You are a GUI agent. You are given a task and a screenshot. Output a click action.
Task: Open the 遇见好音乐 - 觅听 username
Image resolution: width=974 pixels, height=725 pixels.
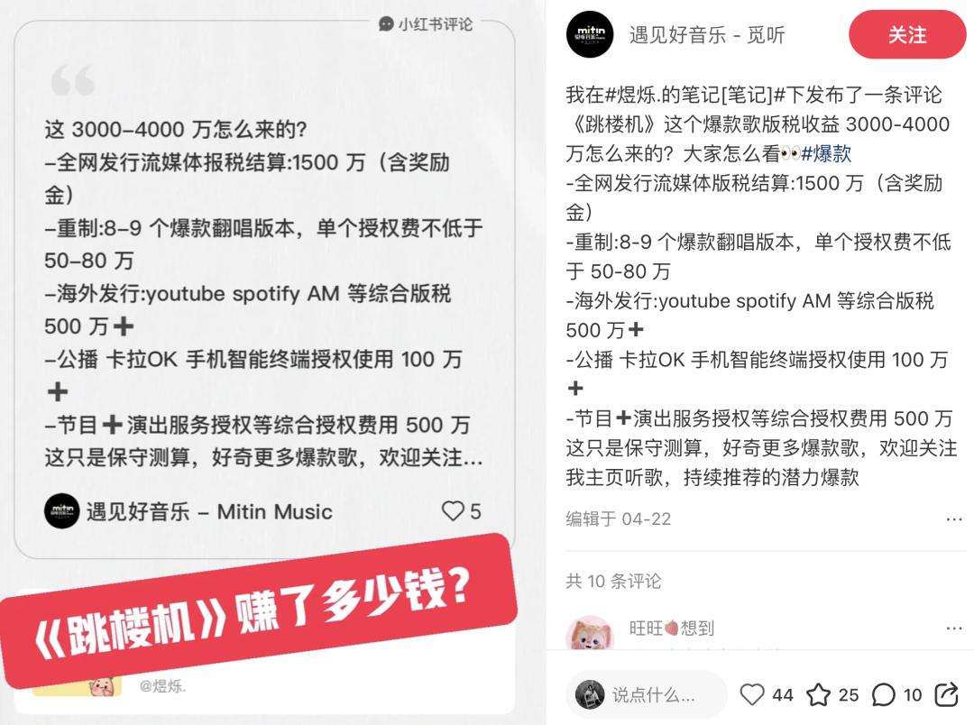[707, 35]
